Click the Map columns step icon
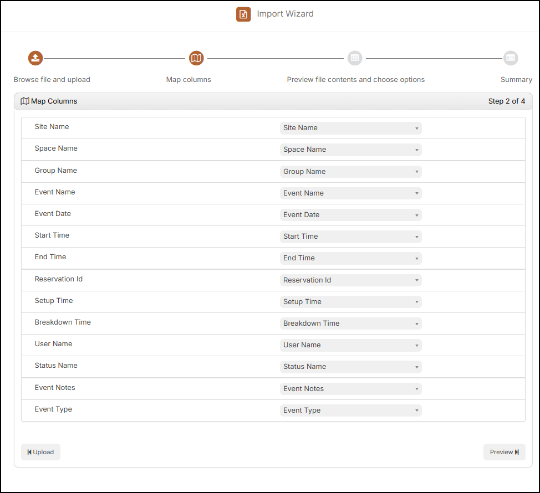The height and width of the screenshot is (493, 540). (196, 58)
